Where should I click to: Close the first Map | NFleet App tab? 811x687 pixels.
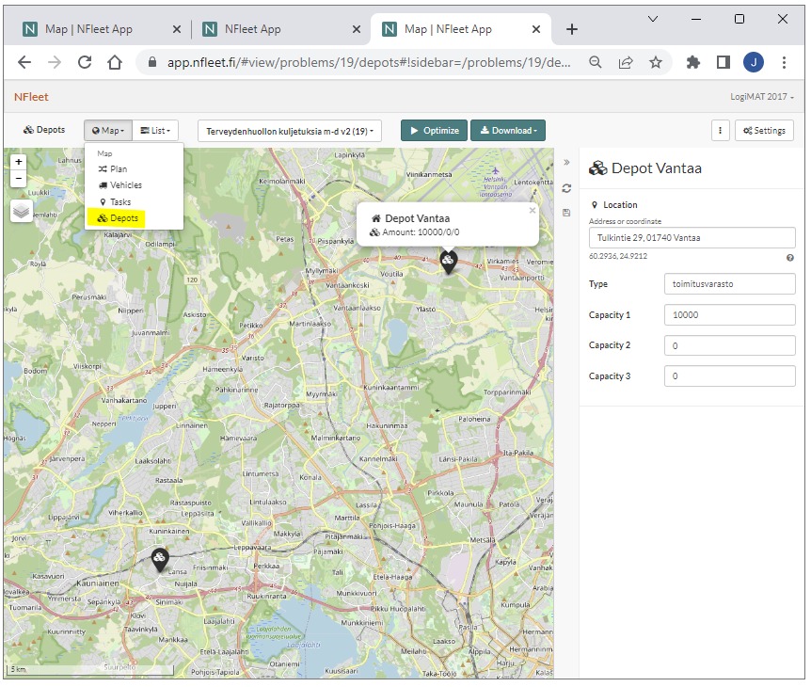pos(177,29)
